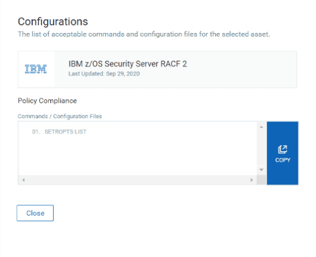This screenshot has height=257, width=316.
Task: Click the Last Updated Sep 29, 2020 text
Action: 104,74
